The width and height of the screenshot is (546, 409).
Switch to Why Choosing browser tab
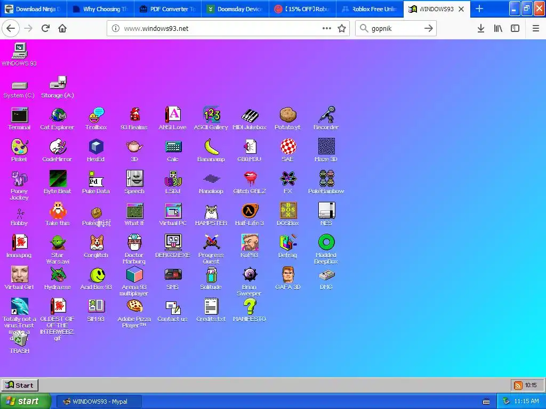[101, 9]
